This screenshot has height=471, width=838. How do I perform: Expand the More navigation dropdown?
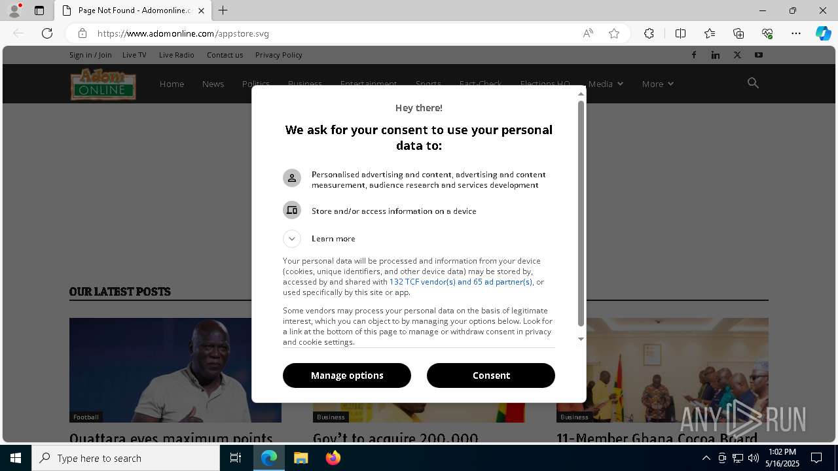(658, 84)
